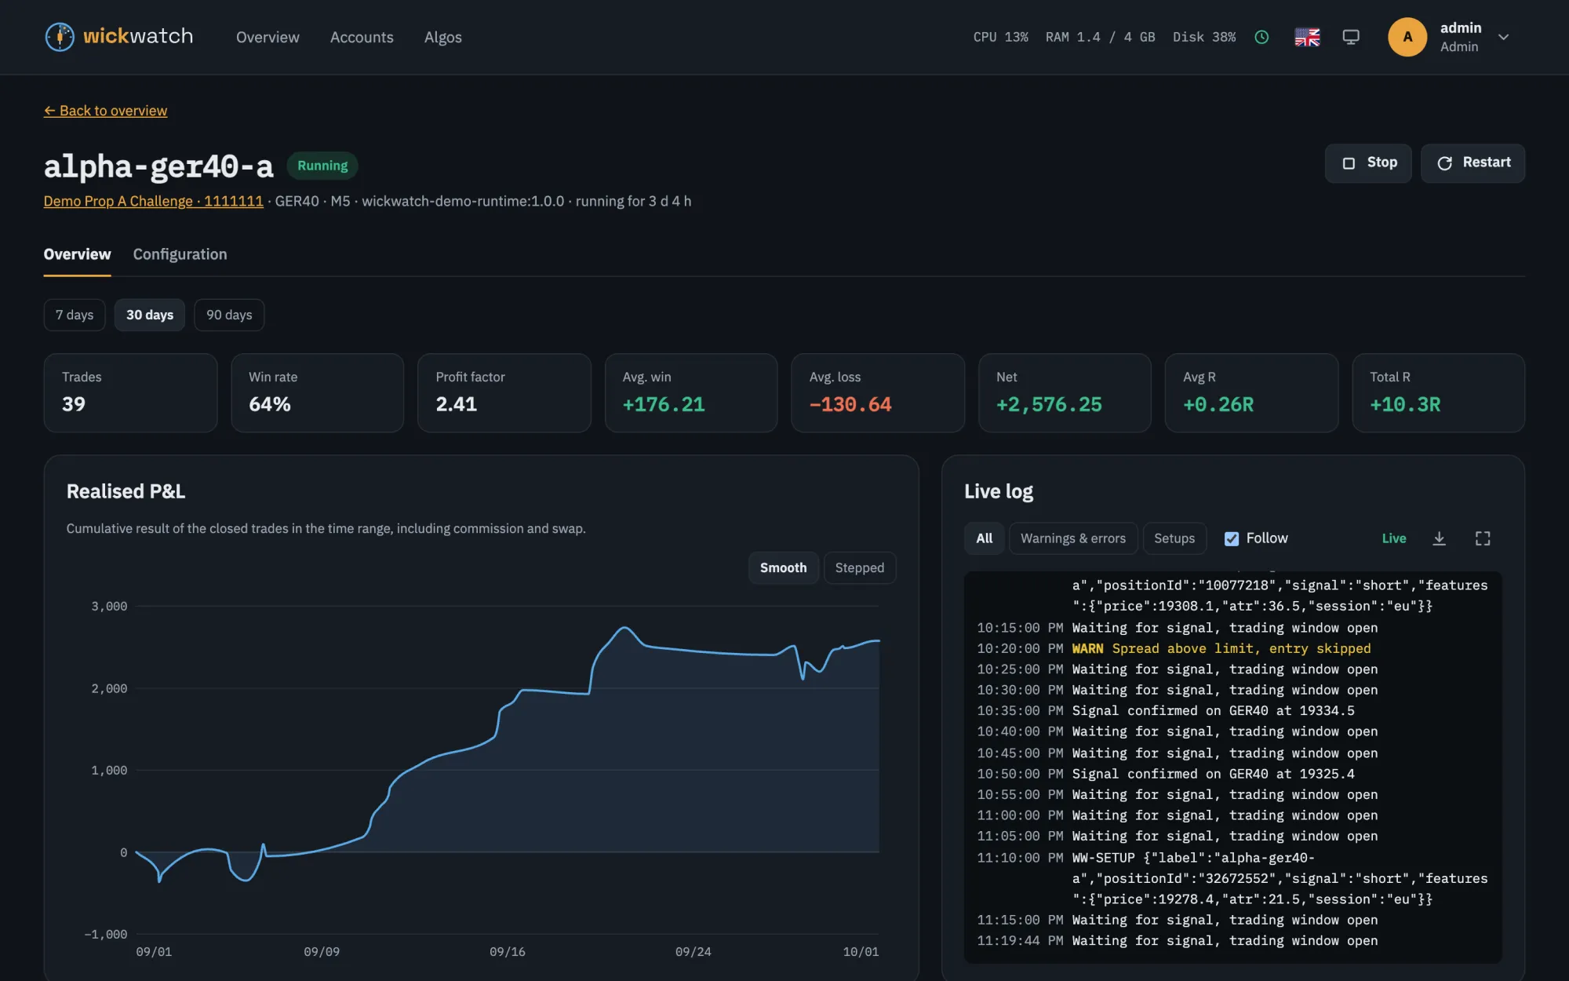The image size is (1569, 981).
Task: Filter log to Warnings & errors
Action: pyautogui.click(x=1073, y=538)
